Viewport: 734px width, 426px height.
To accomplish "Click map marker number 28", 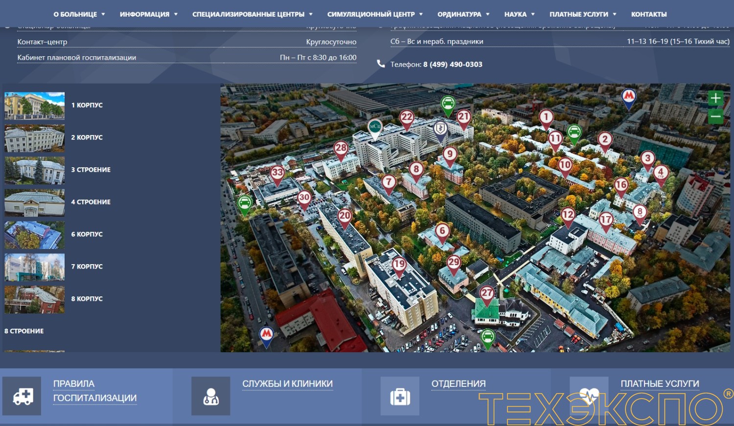I will pyautogui.click(x=341, y=150).
